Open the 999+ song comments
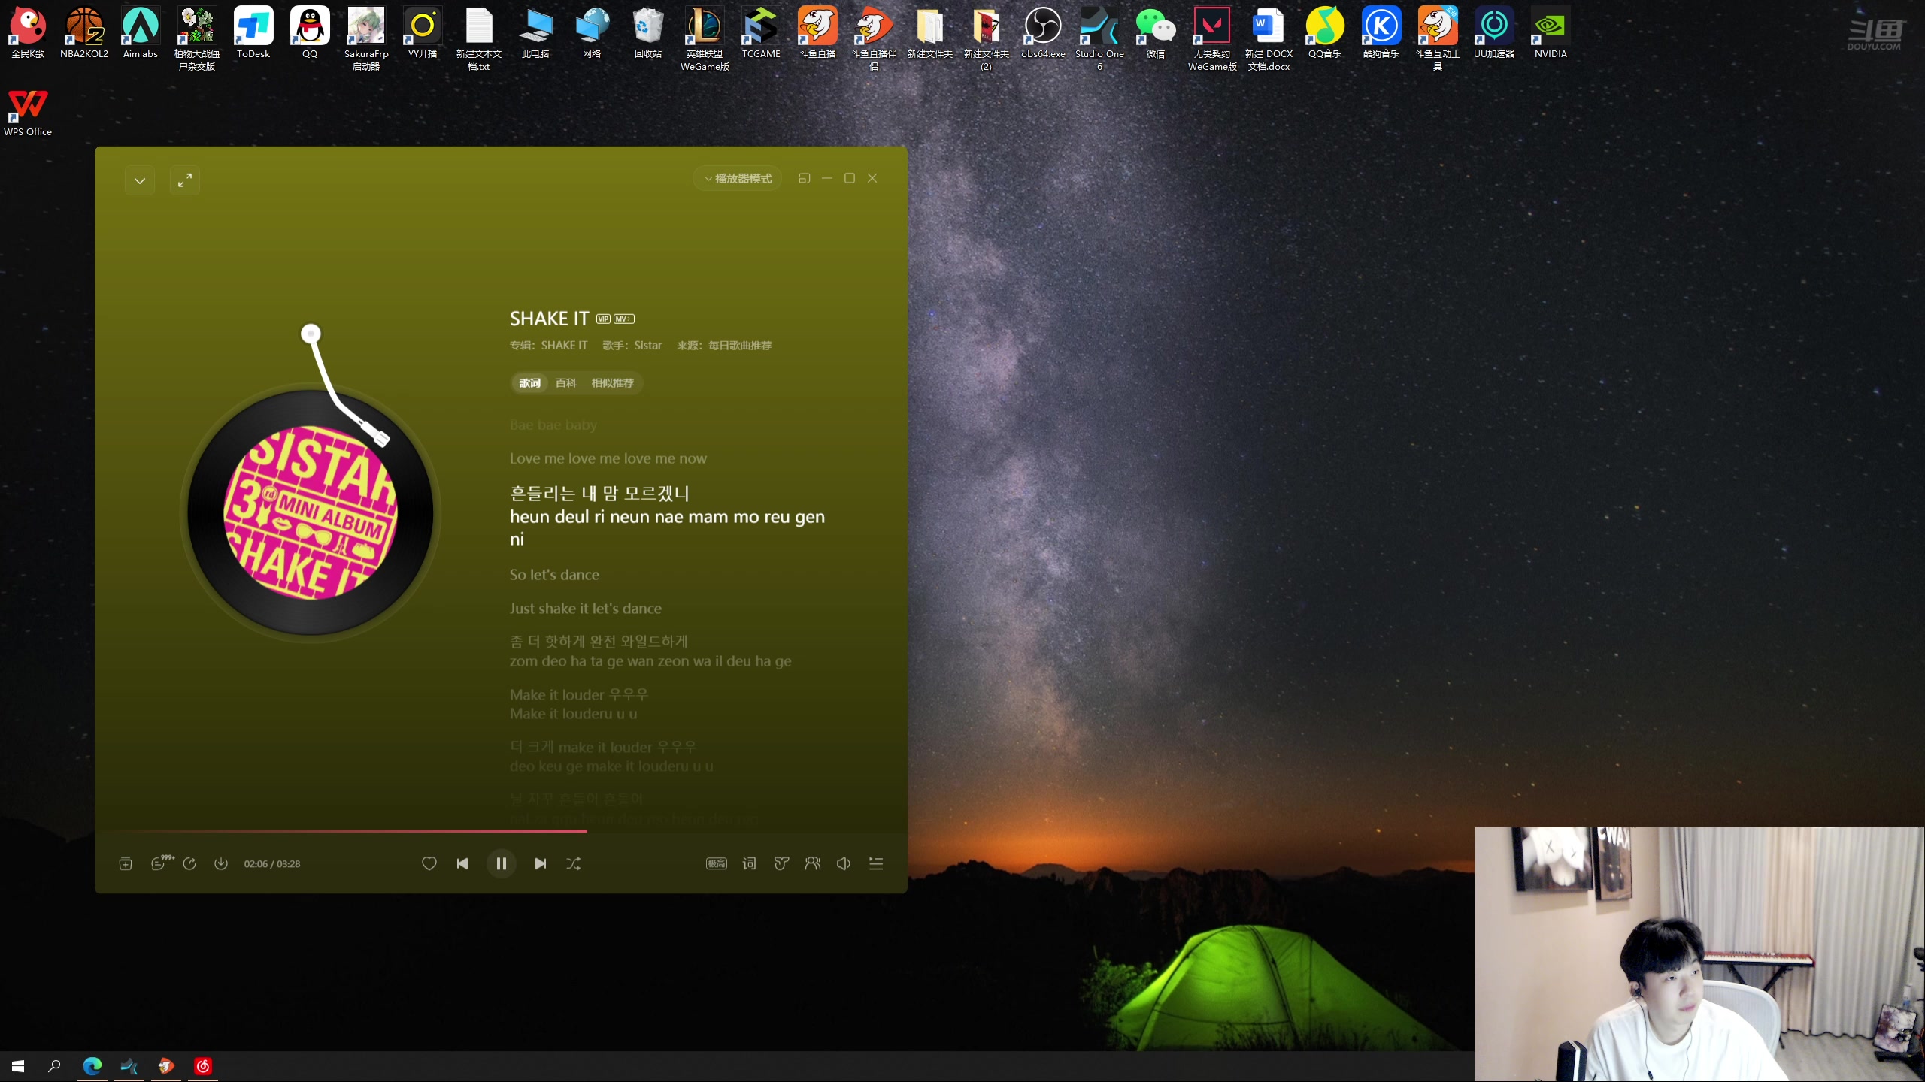Image resolution: width=1925 pixels, height=1082 pixels. pos(161,863)
